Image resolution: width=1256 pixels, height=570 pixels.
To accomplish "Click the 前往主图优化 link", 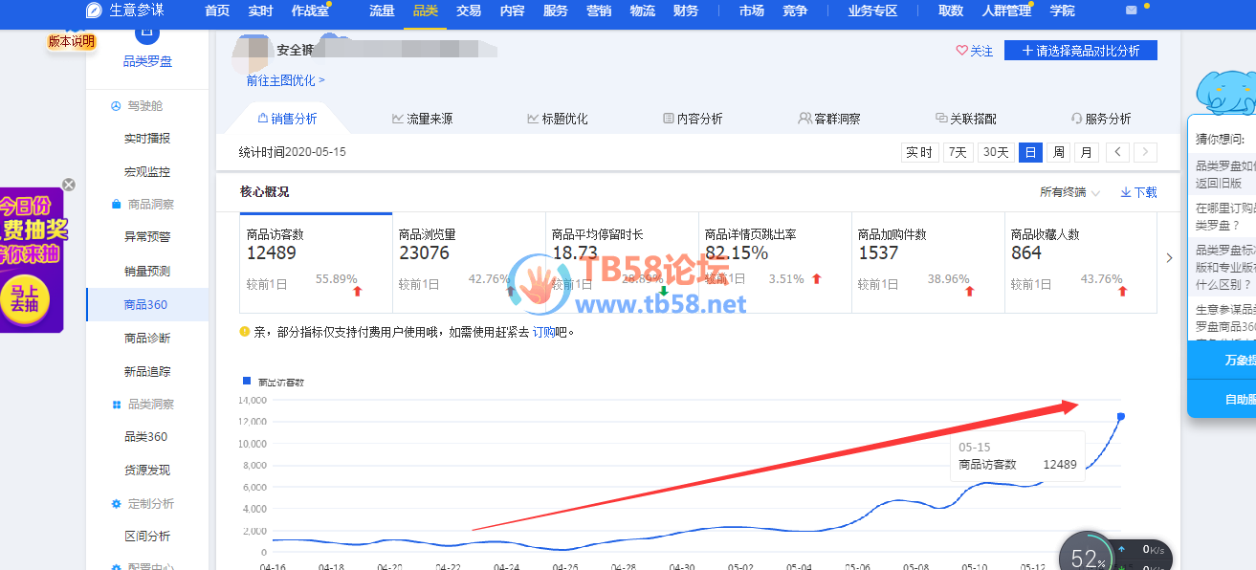I will 285,80.
